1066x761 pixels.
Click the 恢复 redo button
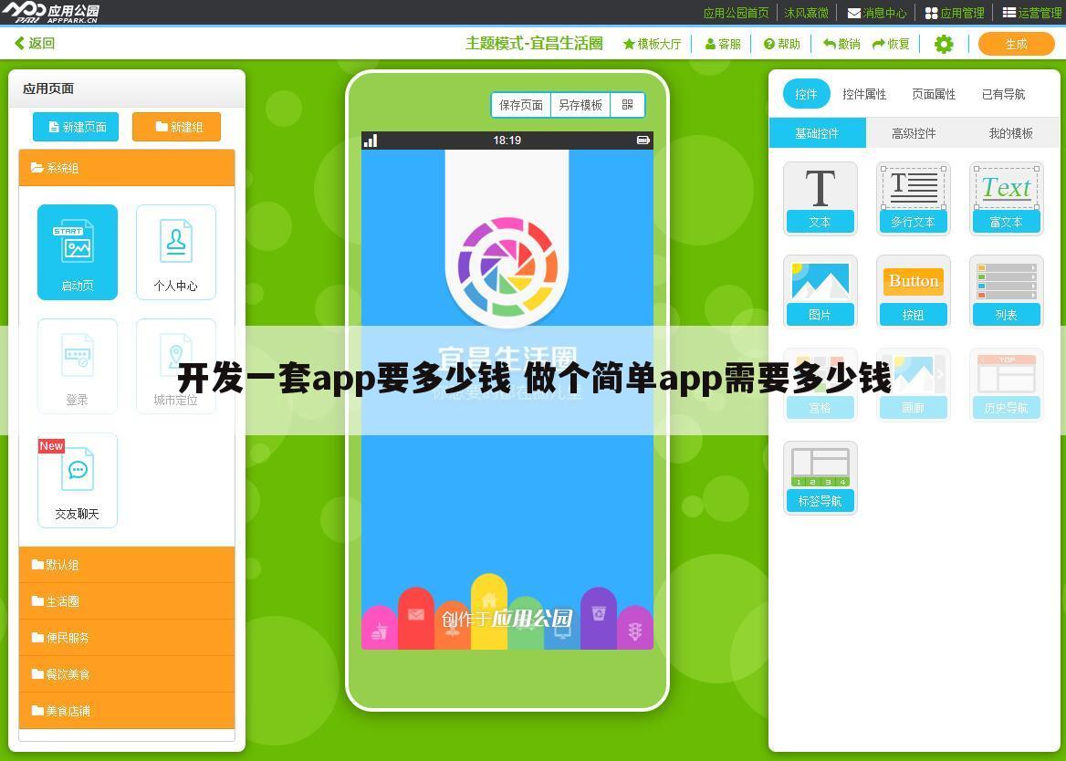tap(892, 44)
